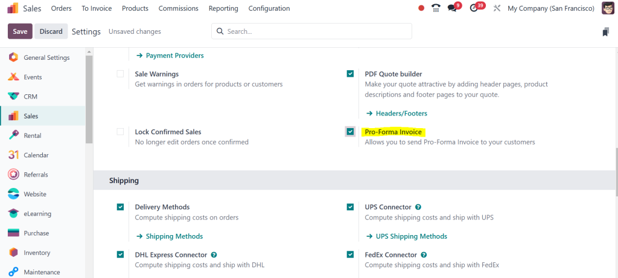
Task: Click the 'Compute shipping costs on orders' text
Action: point(187,218)
